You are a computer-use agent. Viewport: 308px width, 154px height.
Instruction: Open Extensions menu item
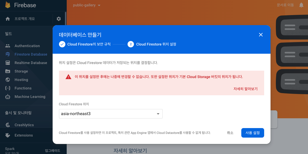point(24,135)
